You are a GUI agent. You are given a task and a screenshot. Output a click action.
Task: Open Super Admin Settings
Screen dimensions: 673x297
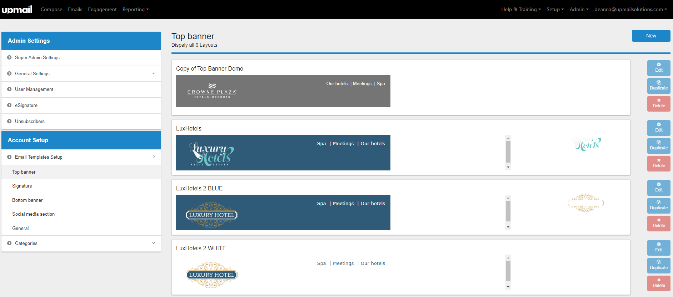tap(81, 57)
